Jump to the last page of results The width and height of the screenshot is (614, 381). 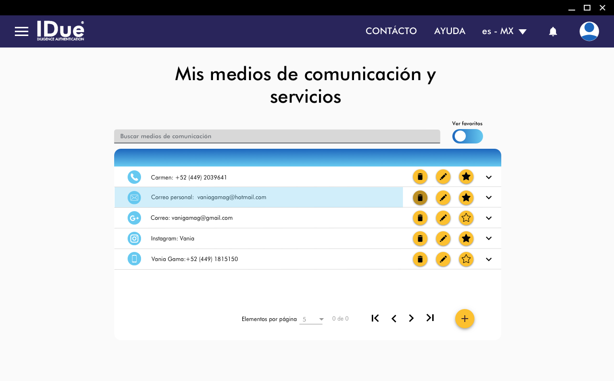pyautogui.click(x=430, y=318)
